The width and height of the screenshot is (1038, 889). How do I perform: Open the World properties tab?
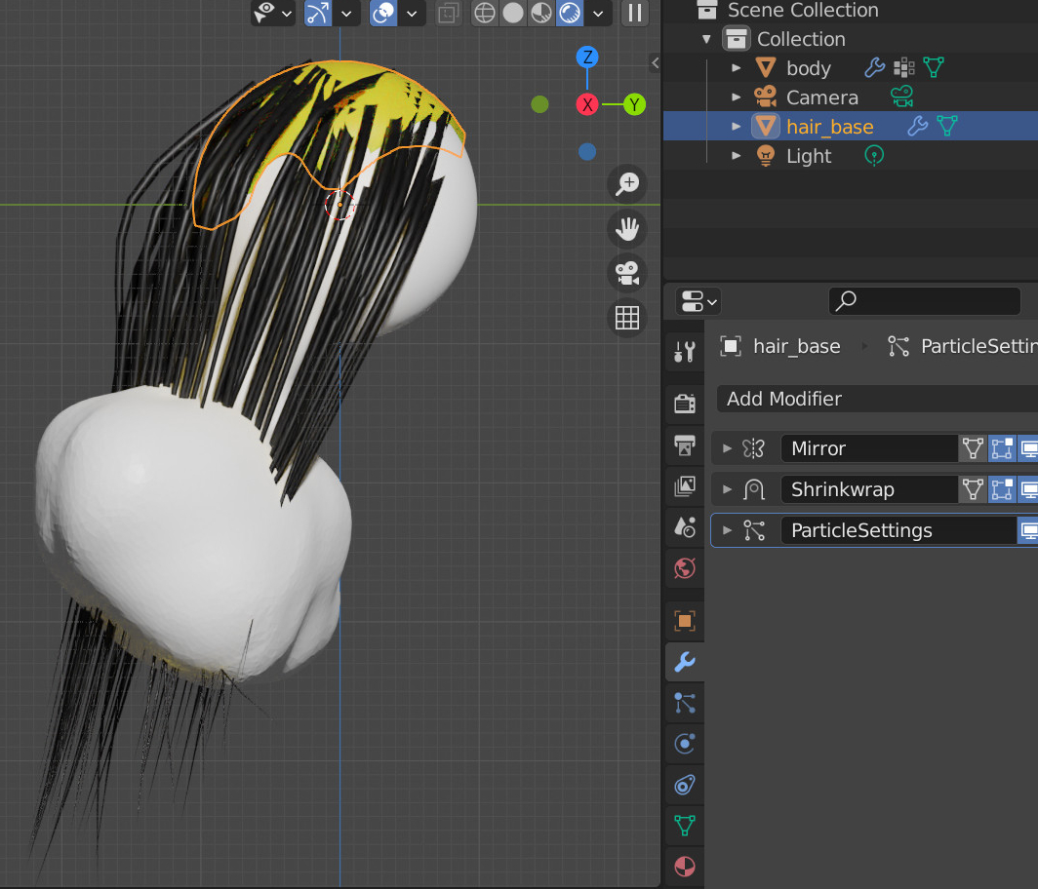click(685, 568)
